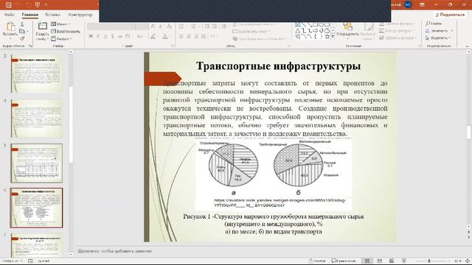Image resolution: width=472 pixels, height=265 pixels.
Task: Switch to Slide Sorter view icon
Action: coord(379,261)
